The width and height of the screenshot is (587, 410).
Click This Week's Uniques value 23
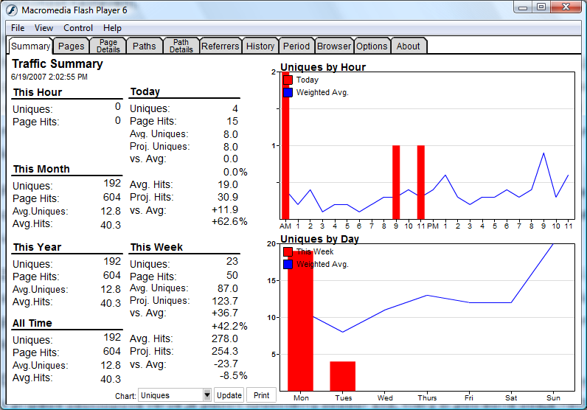(x=232, y=261)
